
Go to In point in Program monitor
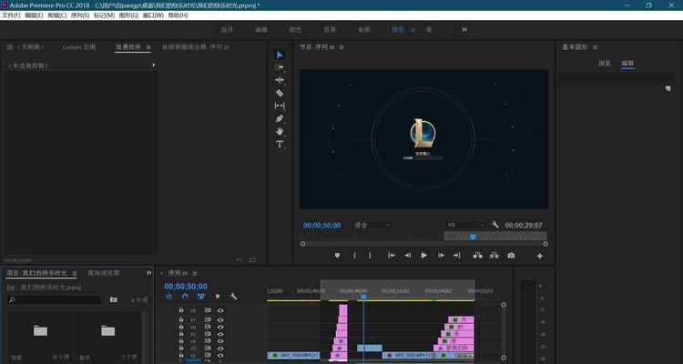click(392, 256)
